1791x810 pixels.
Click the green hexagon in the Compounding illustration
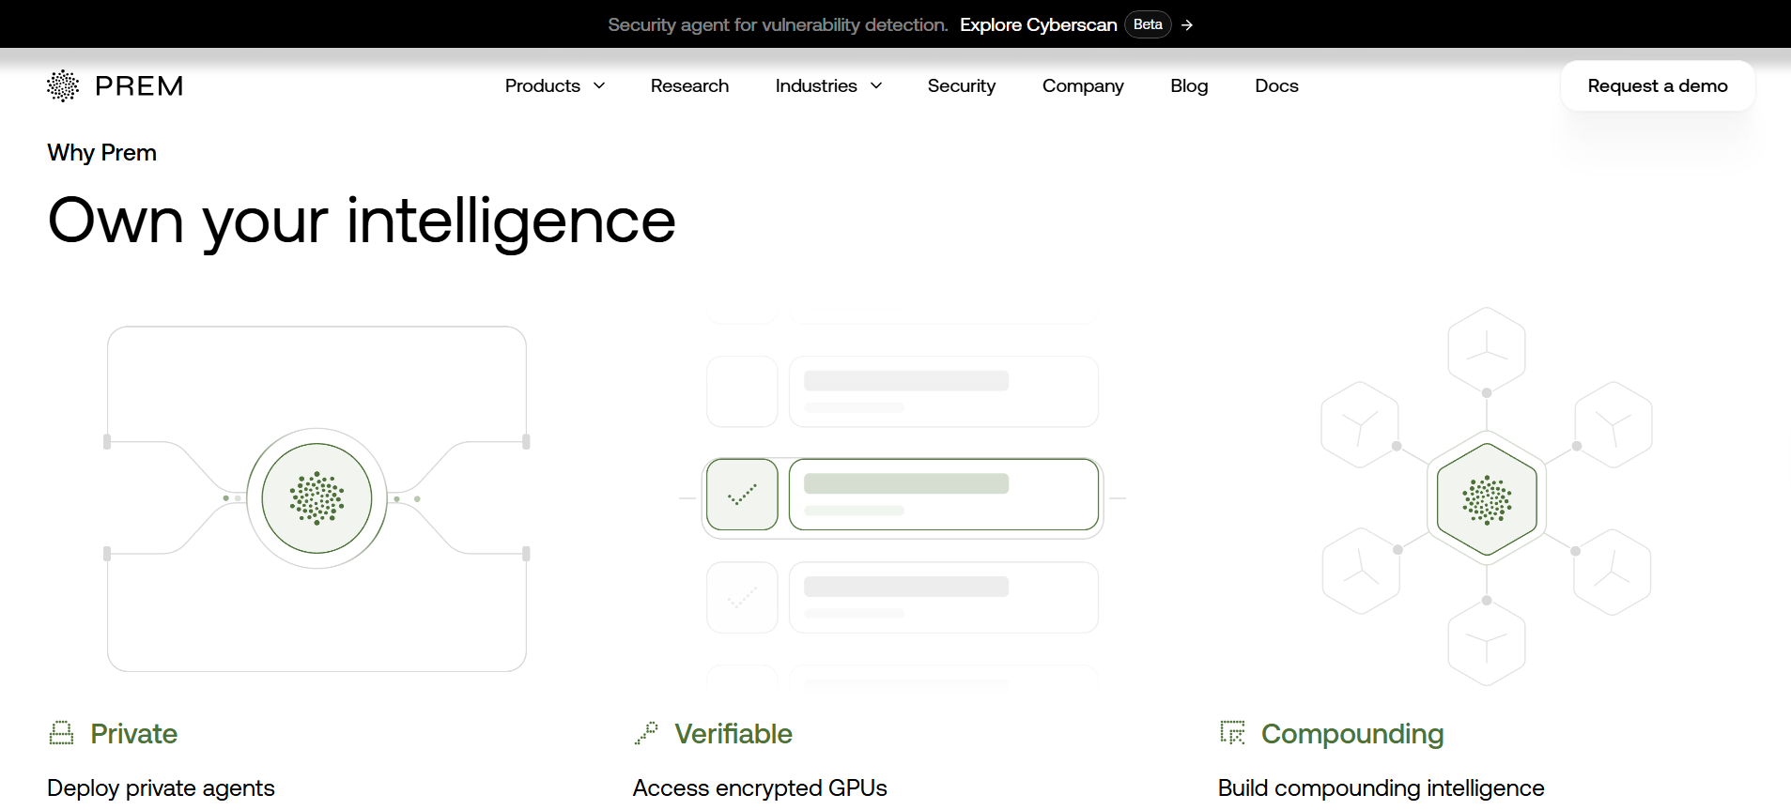[x=1487, y=499]
